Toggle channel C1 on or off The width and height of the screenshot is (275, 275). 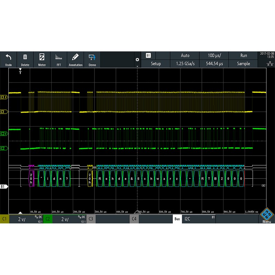5,218
